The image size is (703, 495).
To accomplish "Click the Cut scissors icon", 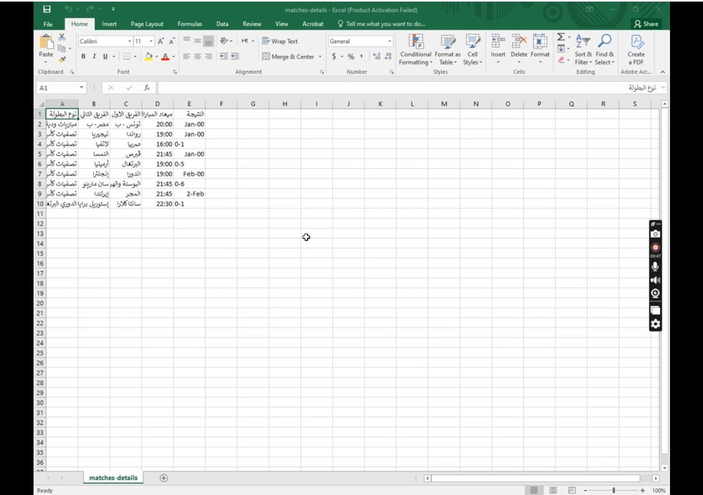I will point(62,37).
